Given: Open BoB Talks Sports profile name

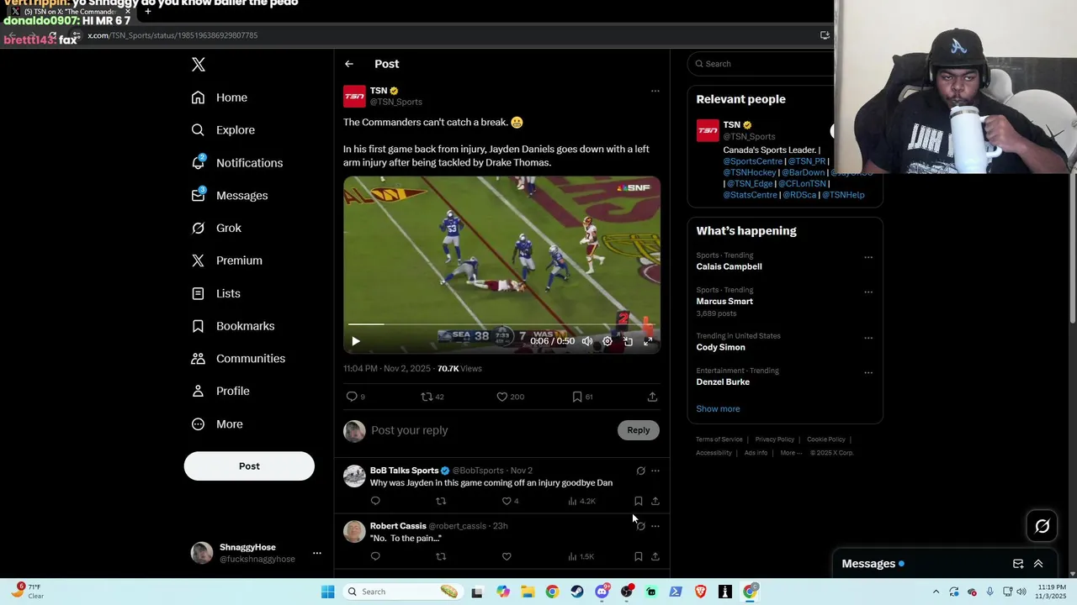Looking at the screenshot, I should coord(404,471).
